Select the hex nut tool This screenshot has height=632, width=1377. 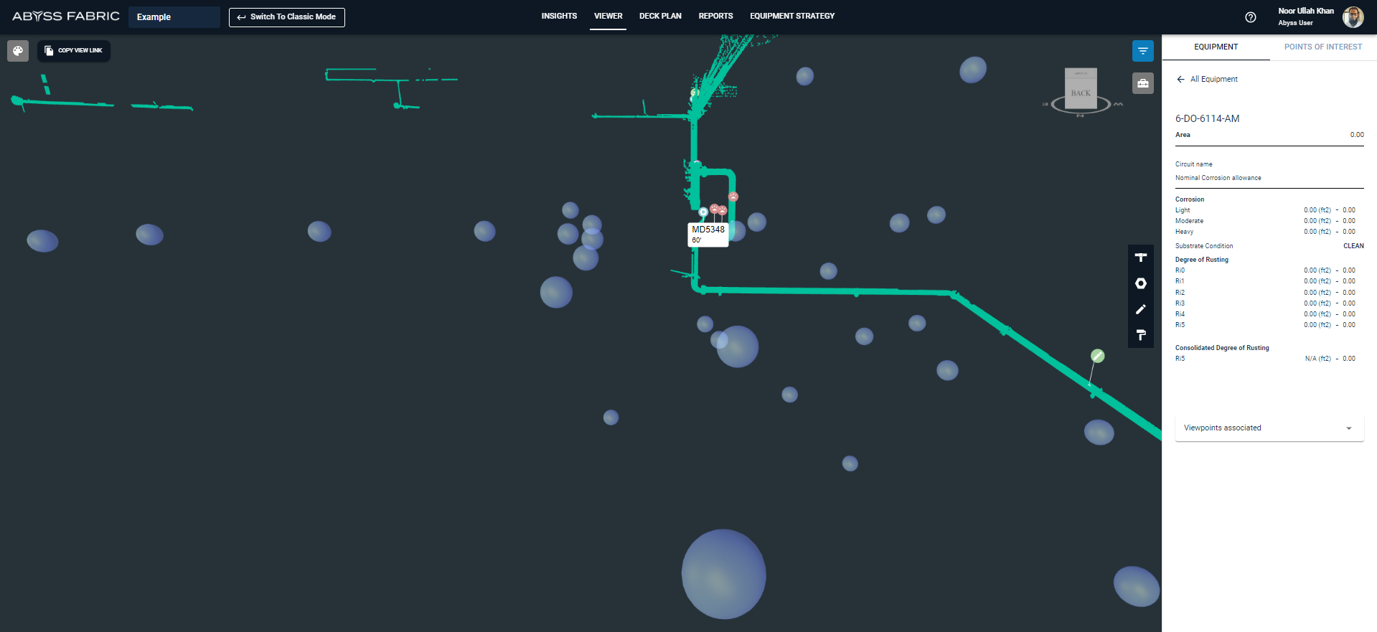(x=1140, y=283)
